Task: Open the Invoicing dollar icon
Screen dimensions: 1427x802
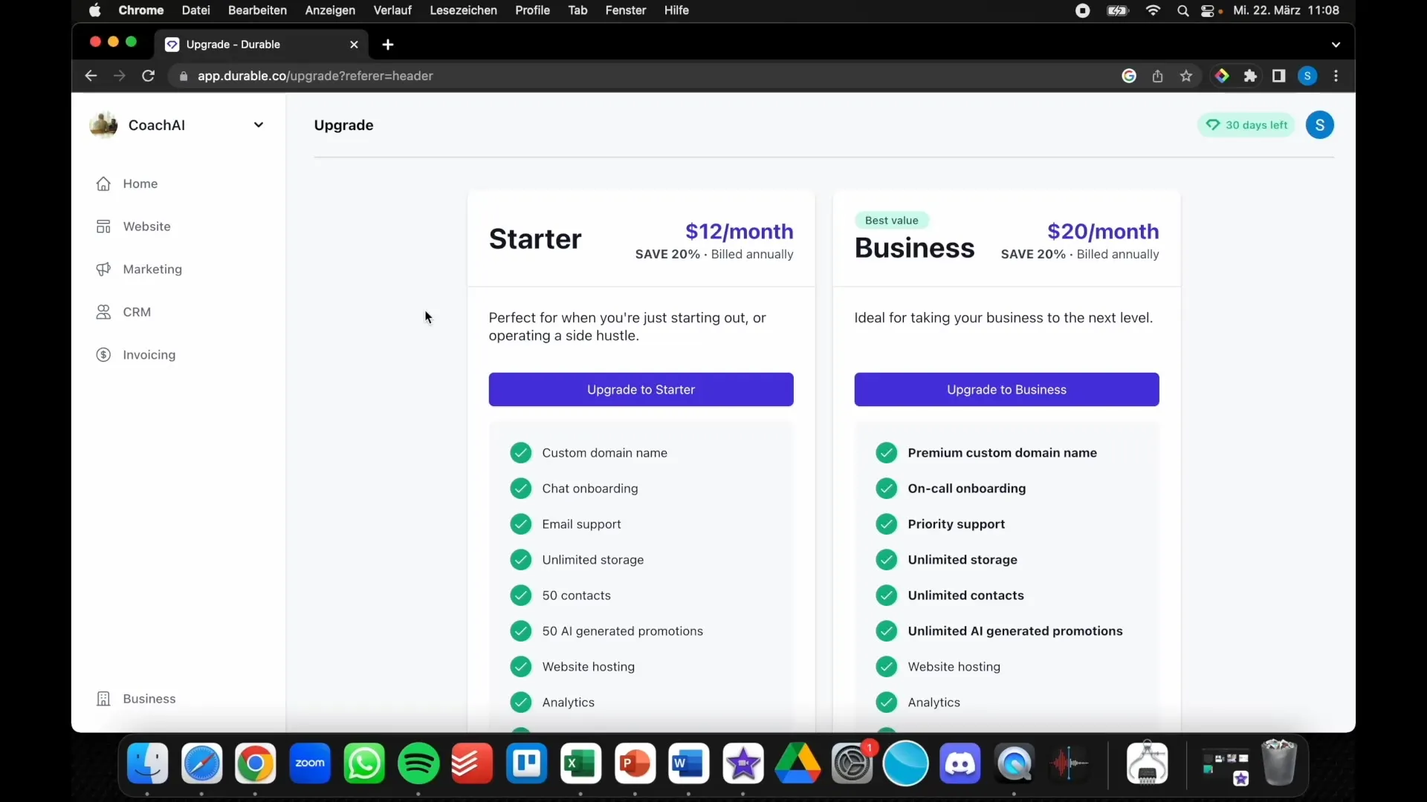Action: click(x=103, y=355)
